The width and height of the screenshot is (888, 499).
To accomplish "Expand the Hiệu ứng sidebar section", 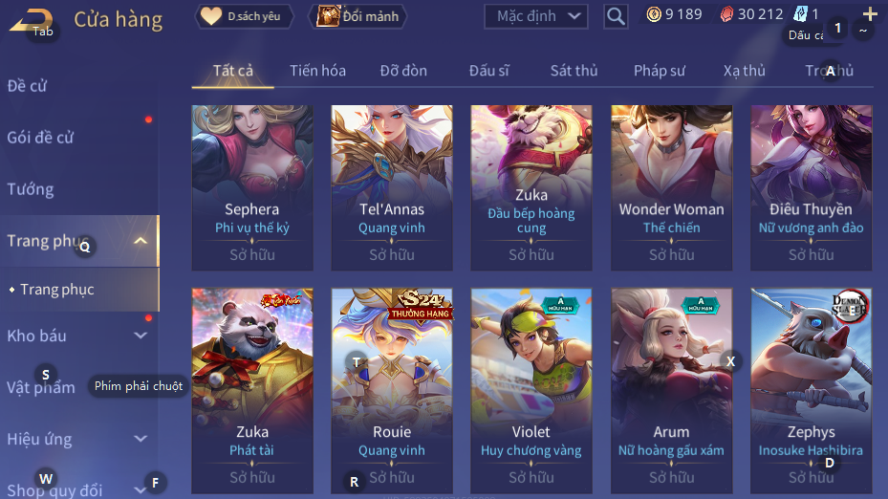I will coord(141,439).
